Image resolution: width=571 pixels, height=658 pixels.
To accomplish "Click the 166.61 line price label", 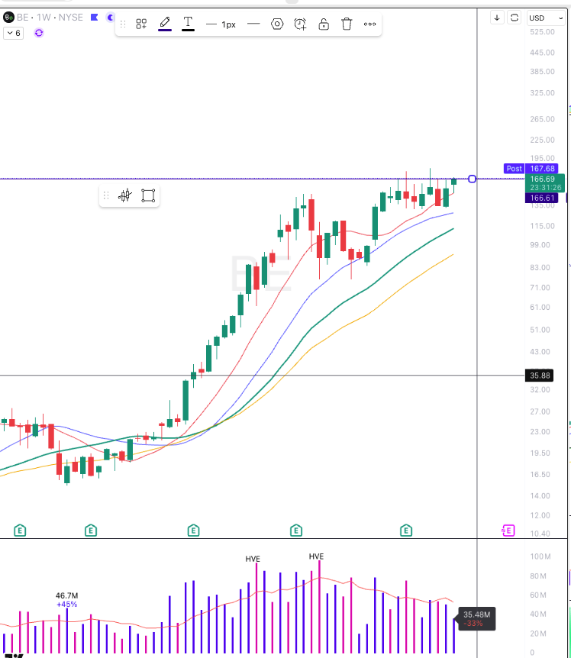I will [542, 198].
